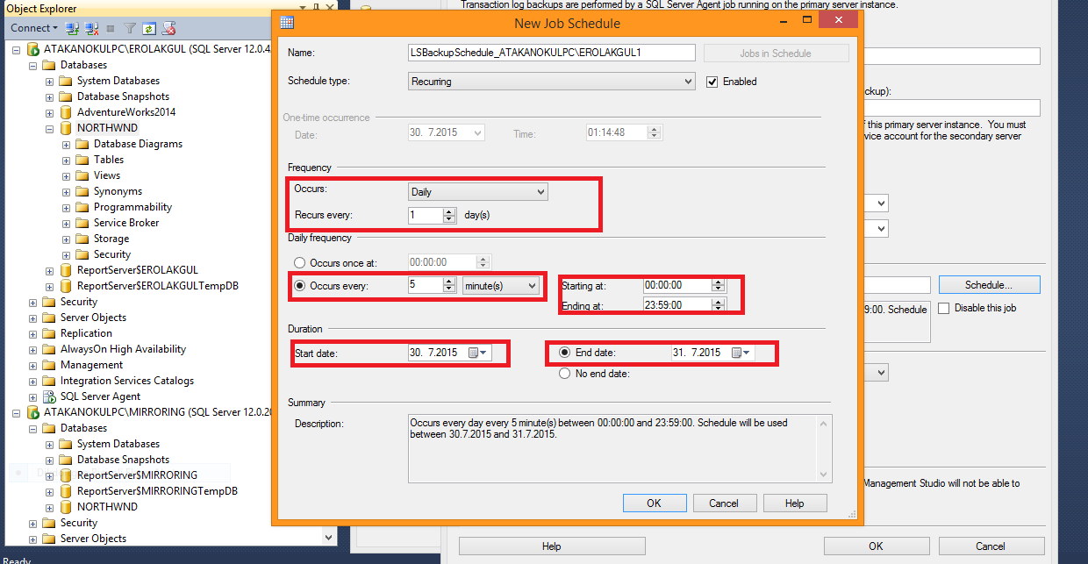The width and height of the screenshot is (1088, 564).
Task: Select the Management node in Object Explorer
Action: point(91,365)
